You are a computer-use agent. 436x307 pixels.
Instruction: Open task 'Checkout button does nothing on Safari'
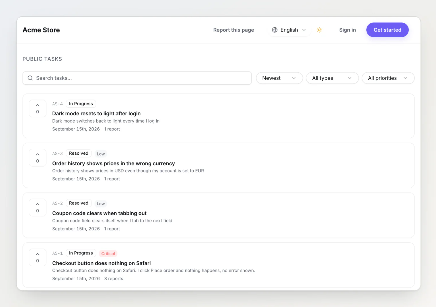click(102, 263)
